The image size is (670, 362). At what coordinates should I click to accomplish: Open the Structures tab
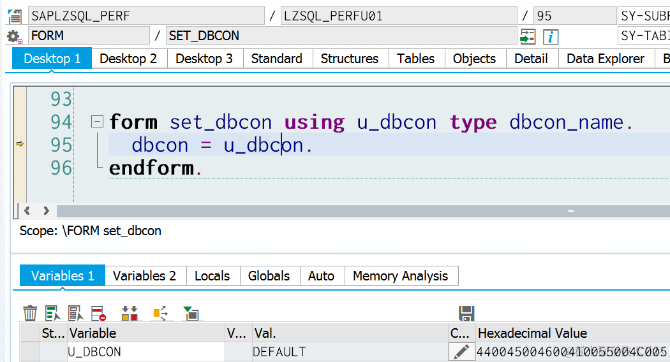(350, 59)
